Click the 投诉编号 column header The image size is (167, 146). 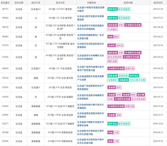[x=5, y=3]
